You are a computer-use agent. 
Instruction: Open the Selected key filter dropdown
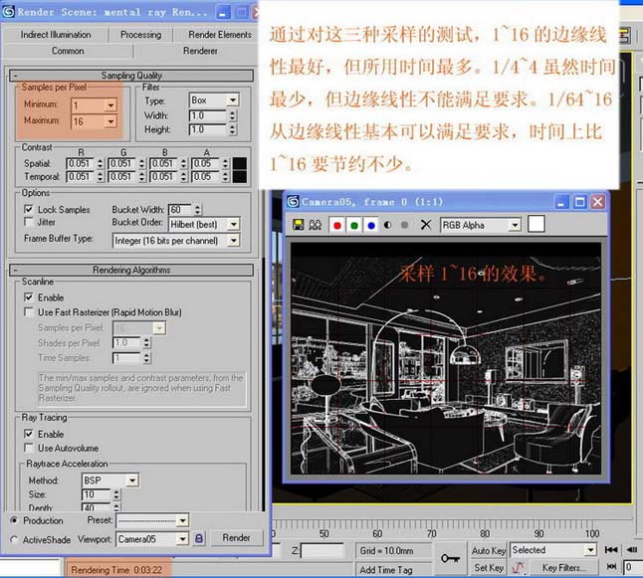590,550
